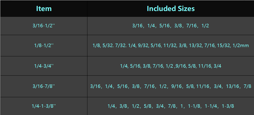Select the 1/8-1/2'' item cell
254x115 pixels.
44,46
